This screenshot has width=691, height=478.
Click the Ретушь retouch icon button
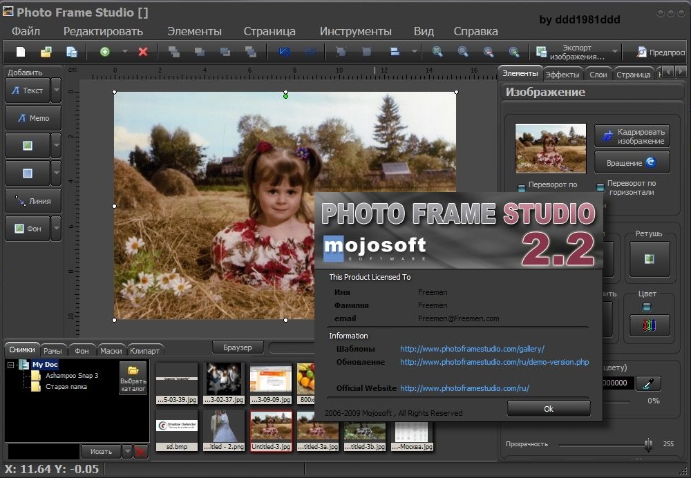650,259
